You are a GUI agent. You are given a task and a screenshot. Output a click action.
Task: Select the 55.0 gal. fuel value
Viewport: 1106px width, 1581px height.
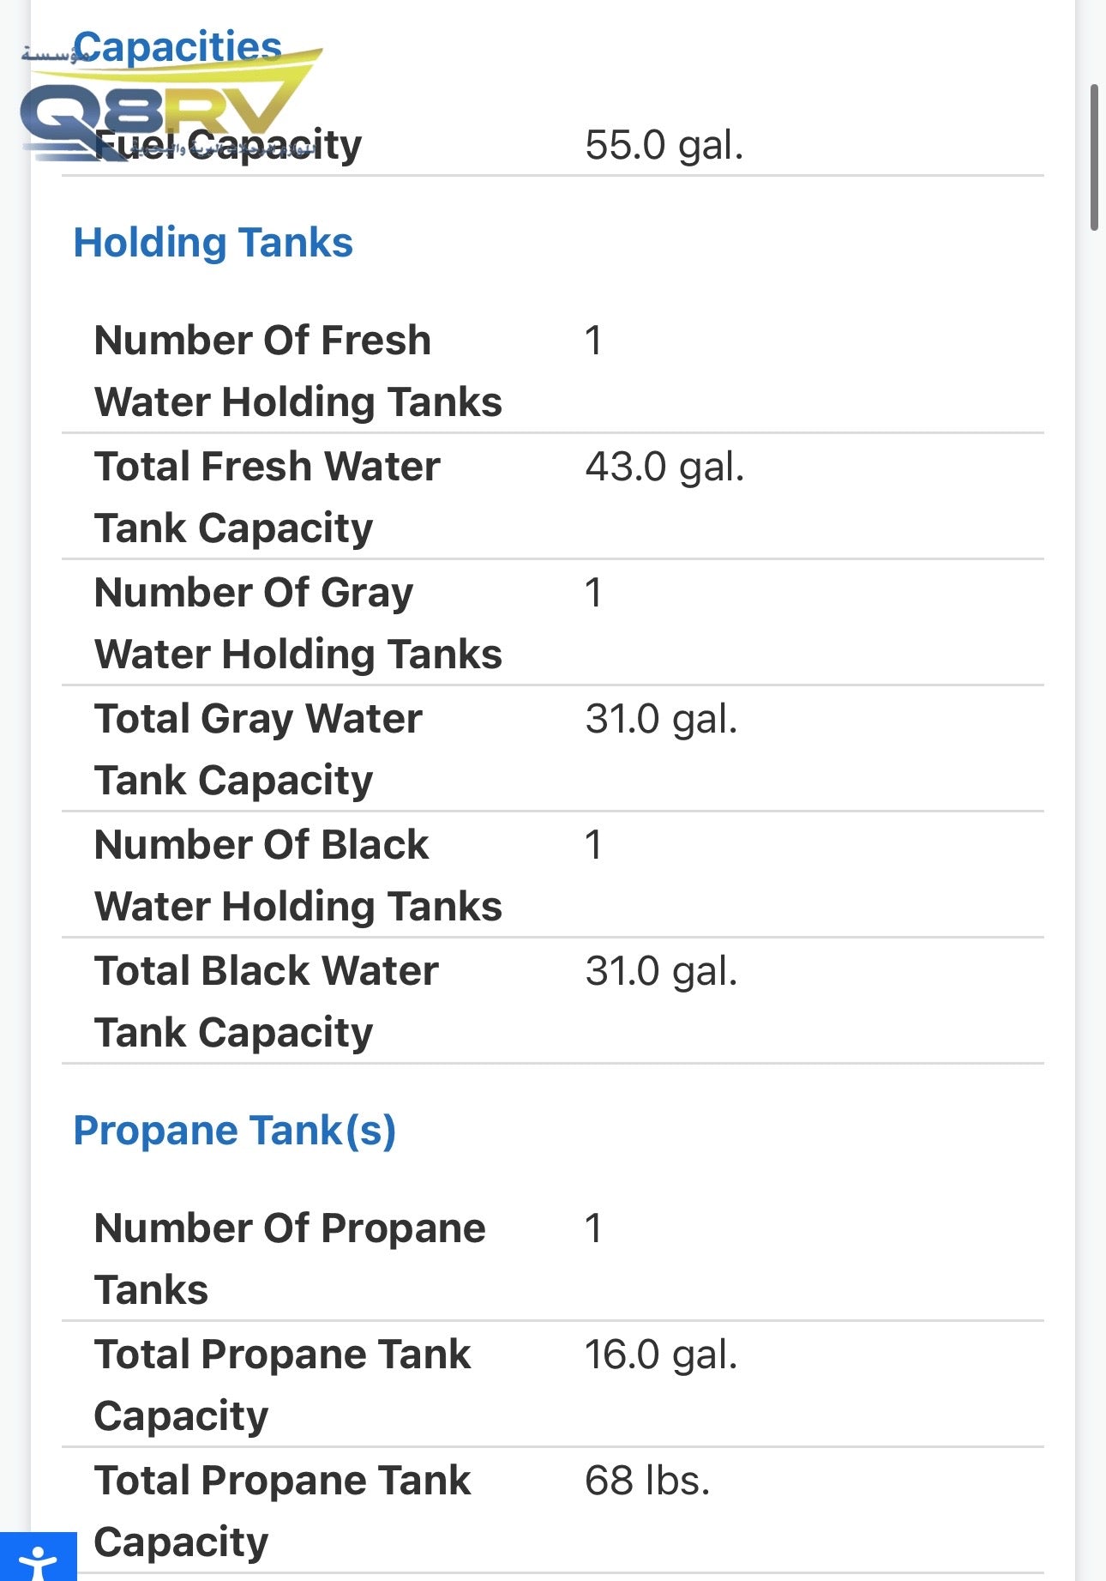click(664, 145)
